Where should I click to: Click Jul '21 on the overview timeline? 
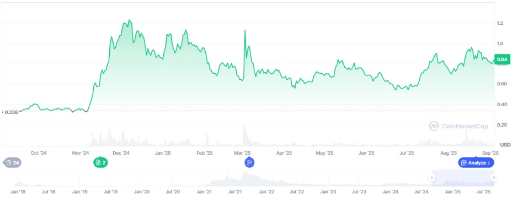click(235, 192)
